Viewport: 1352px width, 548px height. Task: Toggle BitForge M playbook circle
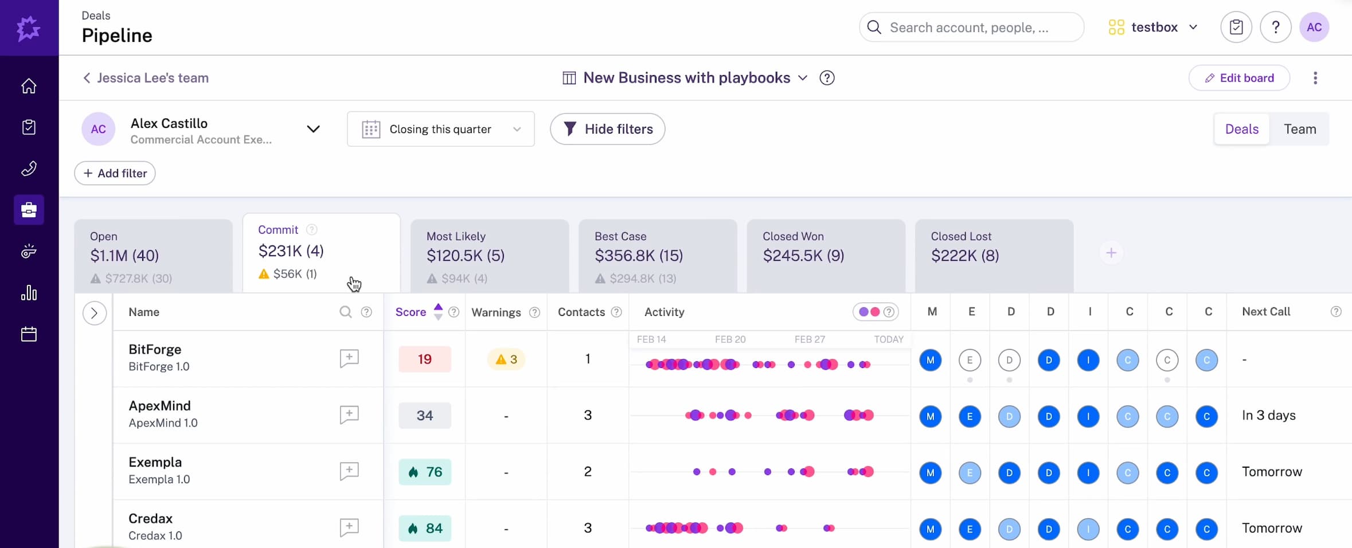(930, 360)
